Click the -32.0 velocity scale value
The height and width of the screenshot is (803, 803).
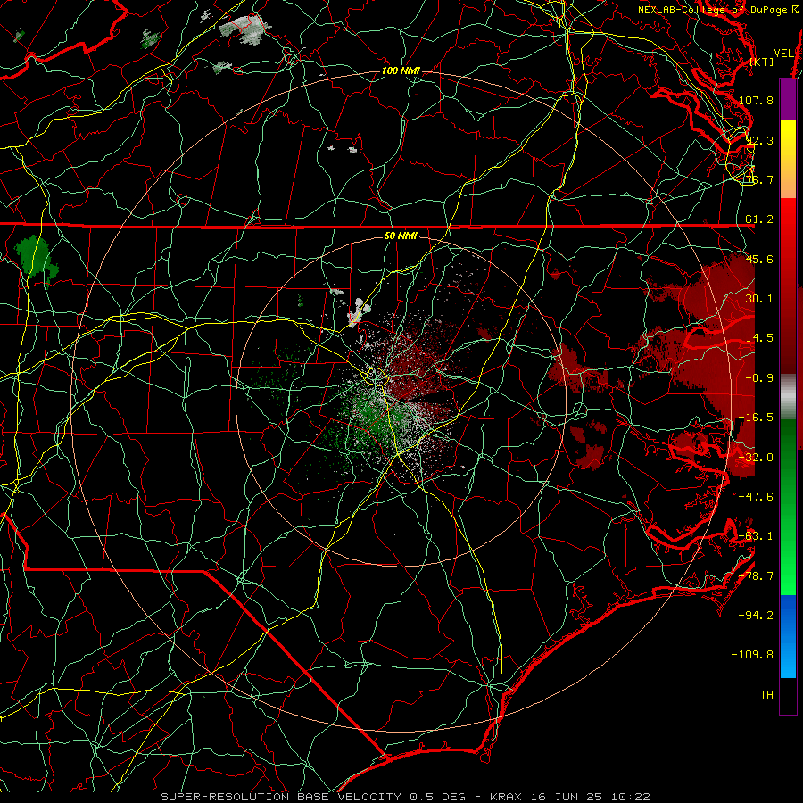(756, 458)
